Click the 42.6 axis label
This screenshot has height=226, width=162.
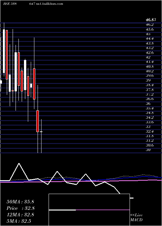coord(150,53)
